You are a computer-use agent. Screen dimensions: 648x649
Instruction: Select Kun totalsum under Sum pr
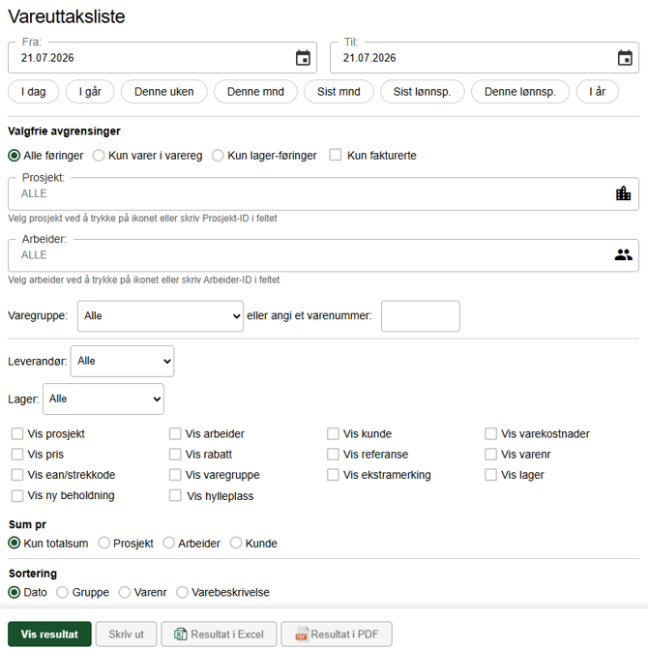pyautogui.click(x=15, y=543)
